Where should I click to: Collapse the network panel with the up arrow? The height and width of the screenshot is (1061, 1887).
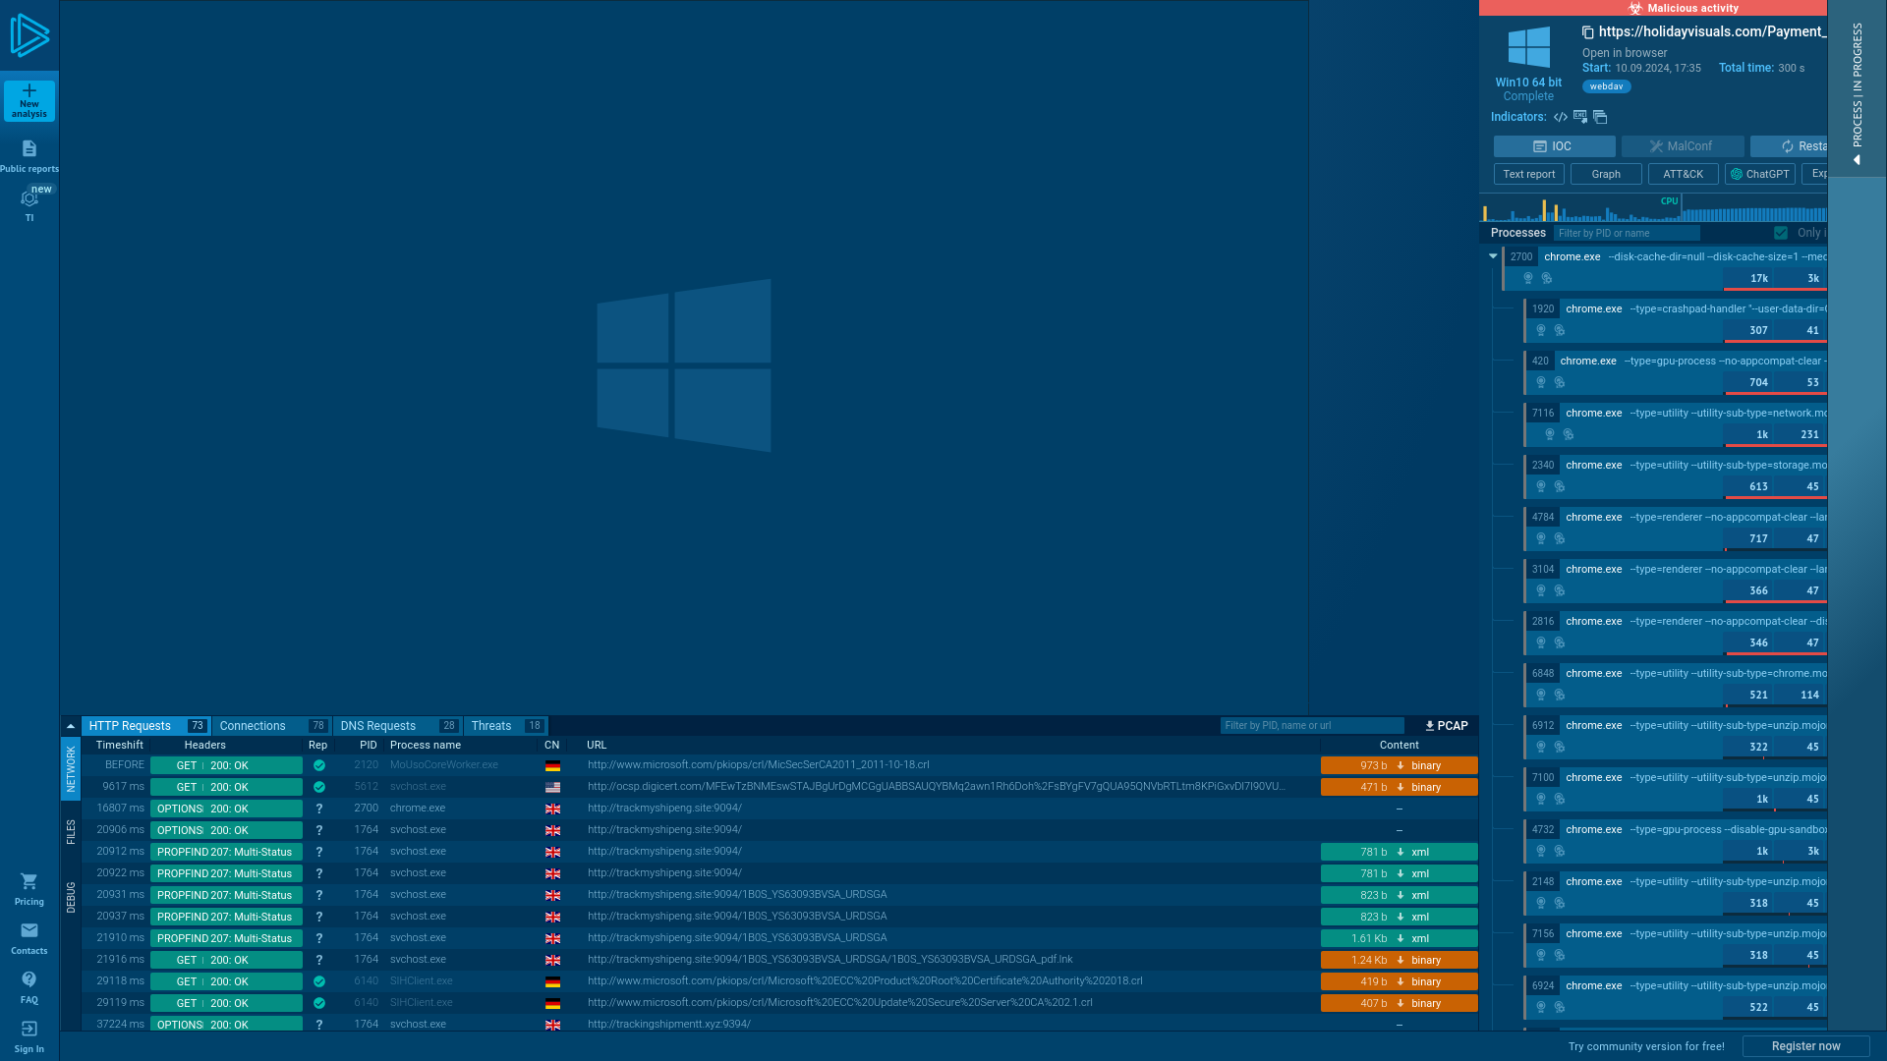[x=71, y=726]
